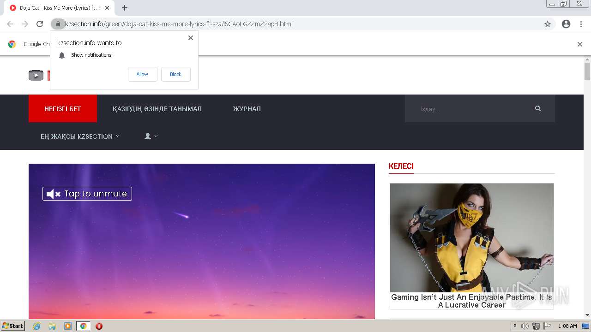This screenshot has height=332, width=591.
Task: Open File Explorer from the taskbar
Action: coord(52,326)
